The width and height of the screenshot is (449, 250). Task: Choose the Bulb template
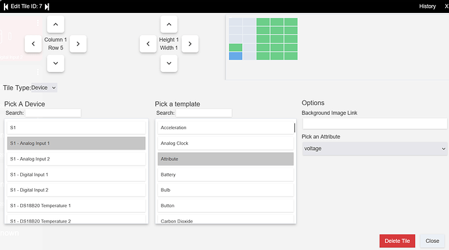(226, 190)
